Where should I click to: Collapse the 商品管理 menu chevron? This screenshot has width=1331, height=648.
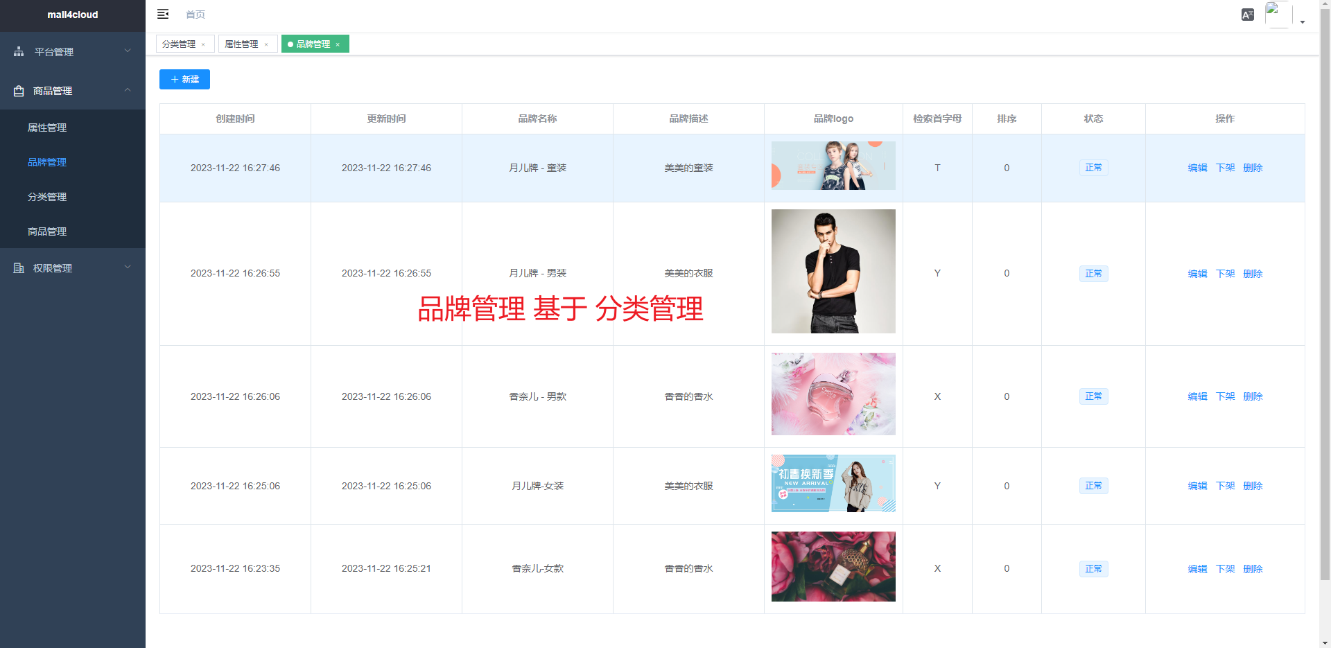point(127,91)
